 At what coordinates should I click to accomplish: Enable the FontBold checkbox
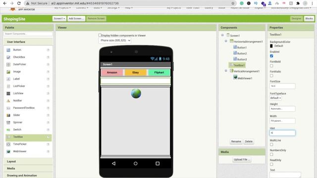(271, 66)
